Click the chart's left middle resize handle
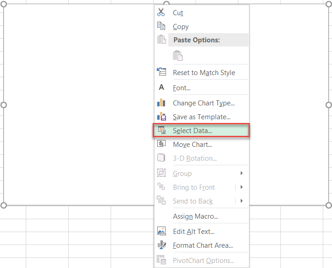Image resolution: width=332 pixels, height=268 pixels. pos(4,105)
